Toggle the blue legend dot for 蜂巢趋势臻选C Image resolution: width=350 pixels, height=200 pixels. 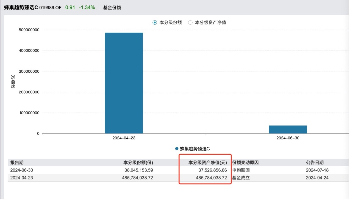(x=177, y=149)
